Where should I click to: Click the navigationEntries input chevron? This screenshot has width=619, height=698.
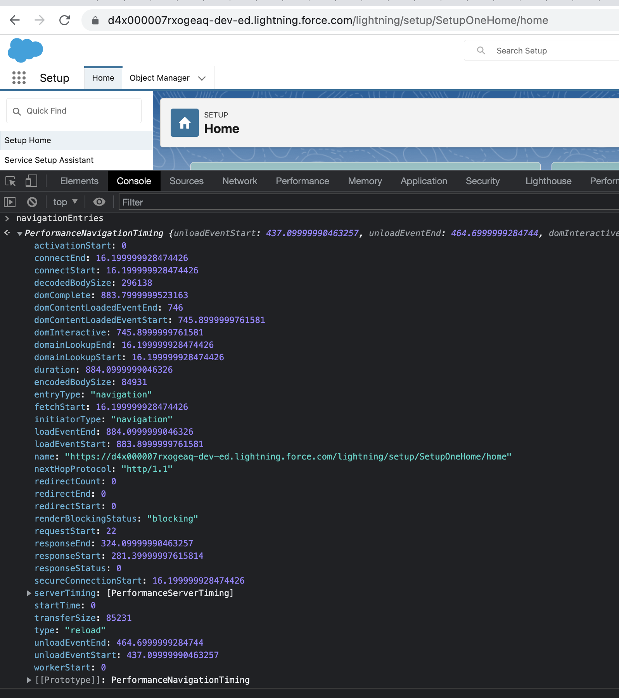7,218
